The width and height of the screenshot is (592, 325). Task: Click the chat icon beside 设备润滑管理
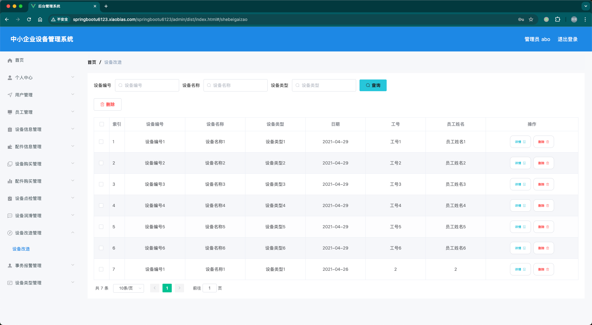tap(10, 216)
